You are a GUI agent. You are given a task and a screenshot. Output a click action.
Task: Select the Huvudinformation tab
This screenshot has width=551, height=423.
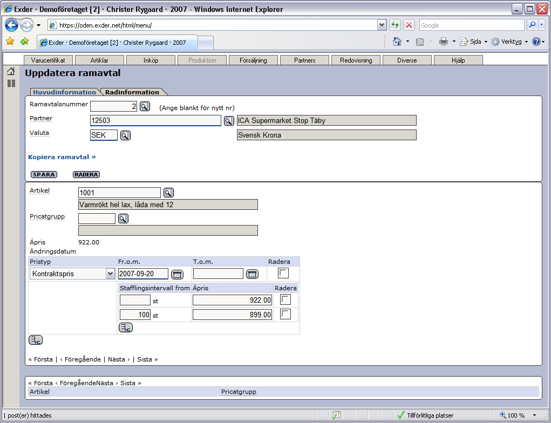tap(65, 92)
